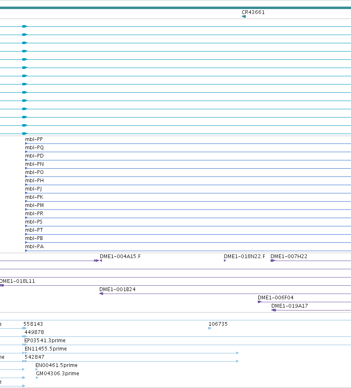This screenshot has height=388, width=351.
Task: Select the mbl-PJ transcript label
Action: tap(33, 189)
